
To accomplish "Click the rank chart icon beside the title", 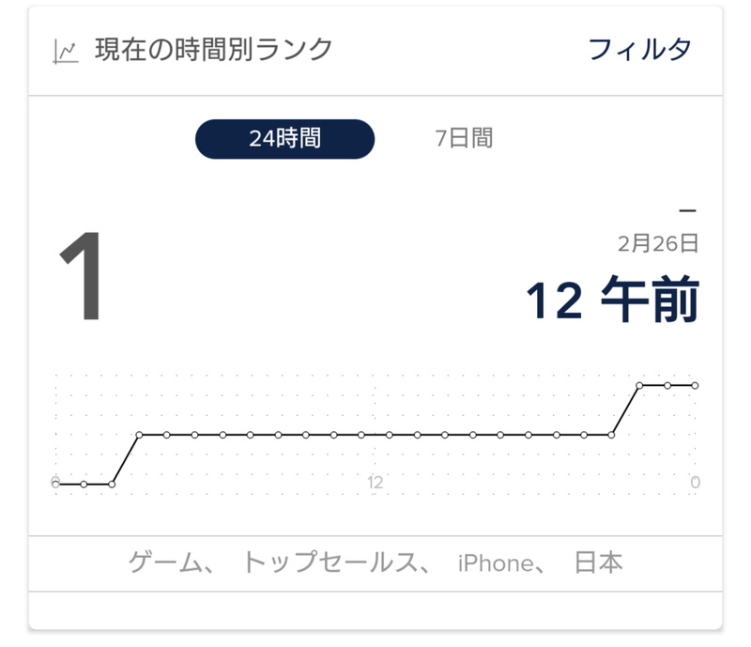I will pyautogui.click(x=65, y=53).
